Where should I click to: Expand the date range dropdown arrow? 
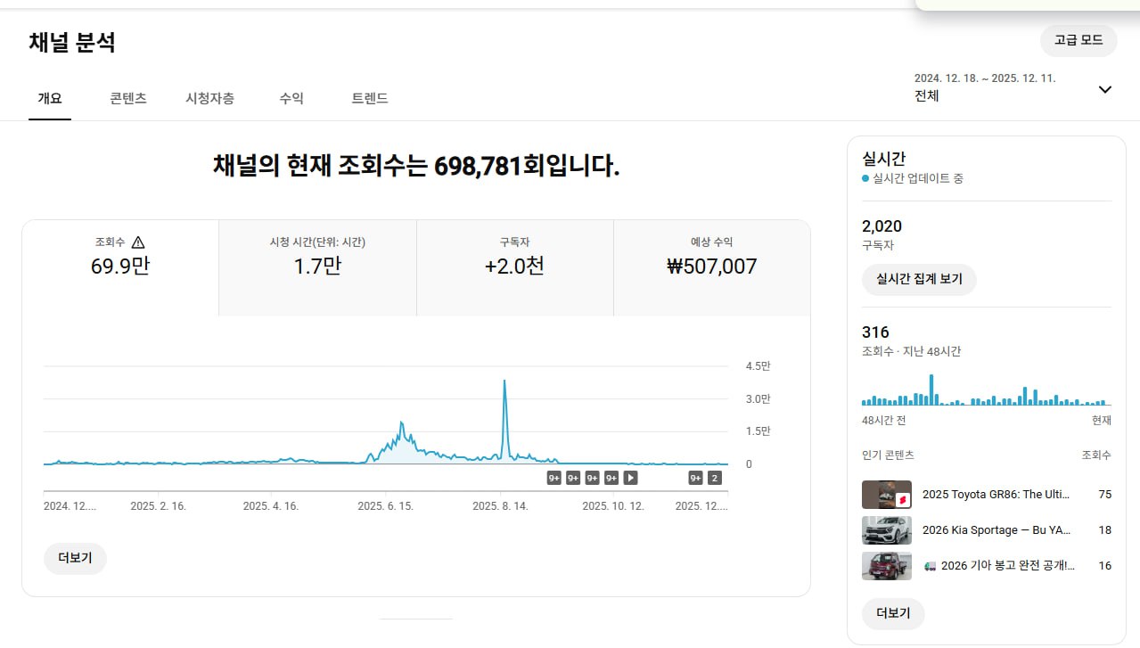pyautogui.click(x=1104, y=89)
